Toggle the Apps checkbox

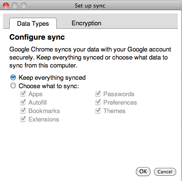tap(23, 94)
